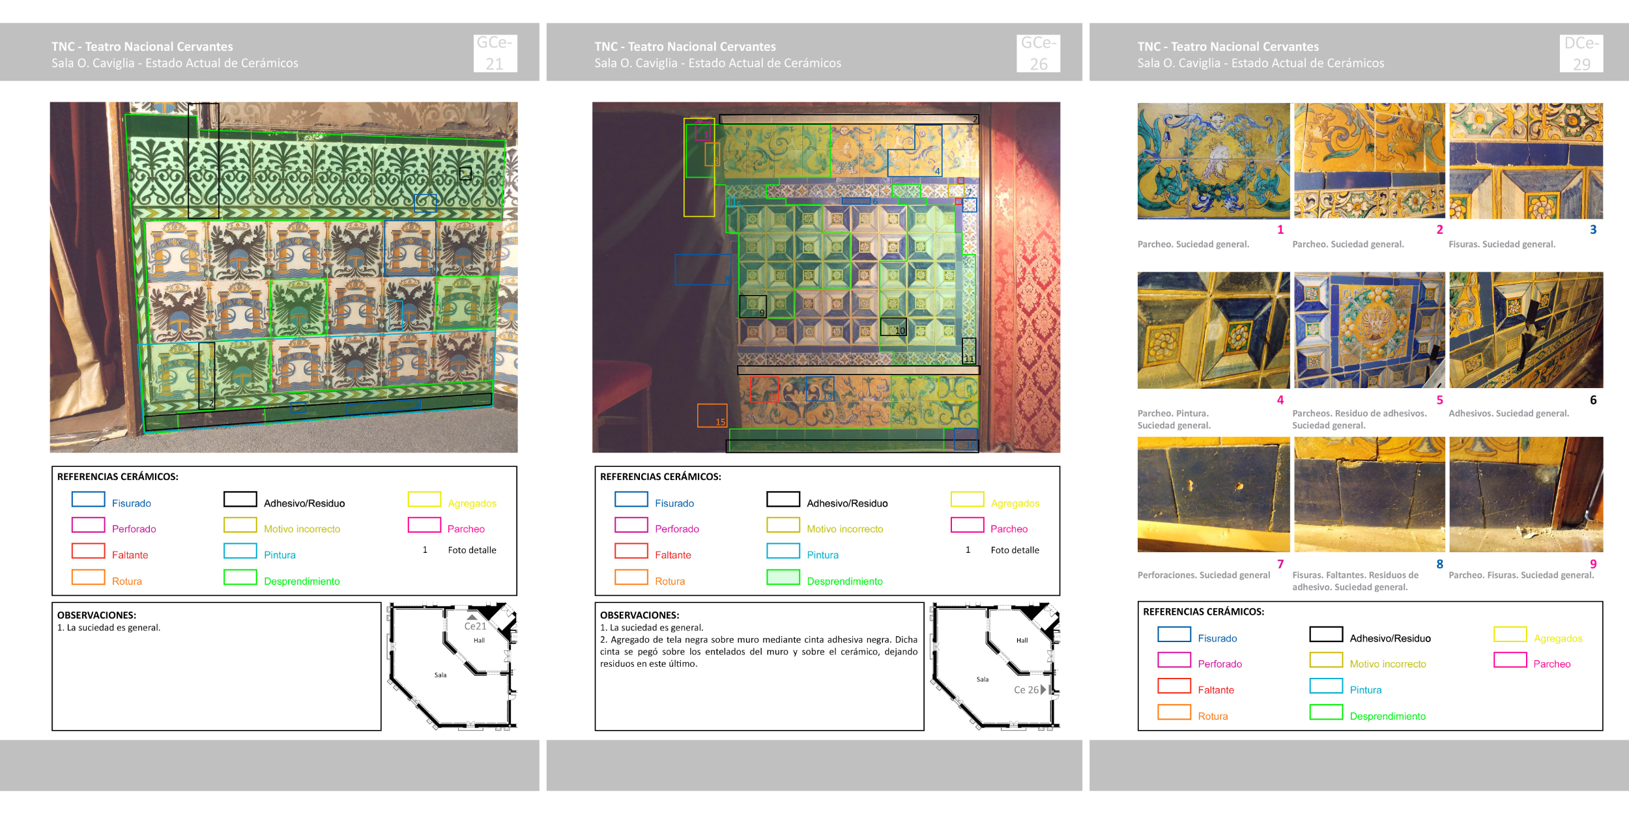Screen dimensions: 1629x814
Task: Click the blue Fisurado swatch in GCe-21 legend
Action: [x=88, y=499]
